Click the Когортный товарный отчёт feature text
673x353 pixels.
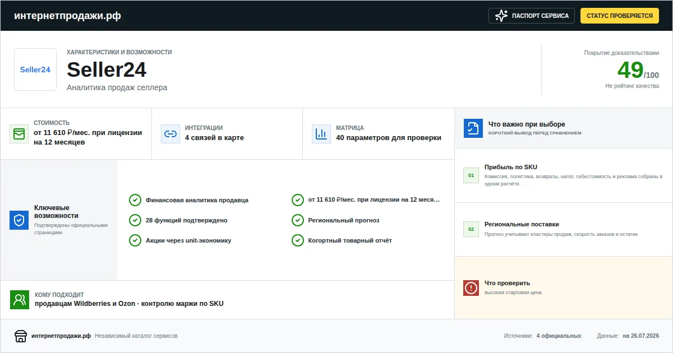(x=350, y=240)
